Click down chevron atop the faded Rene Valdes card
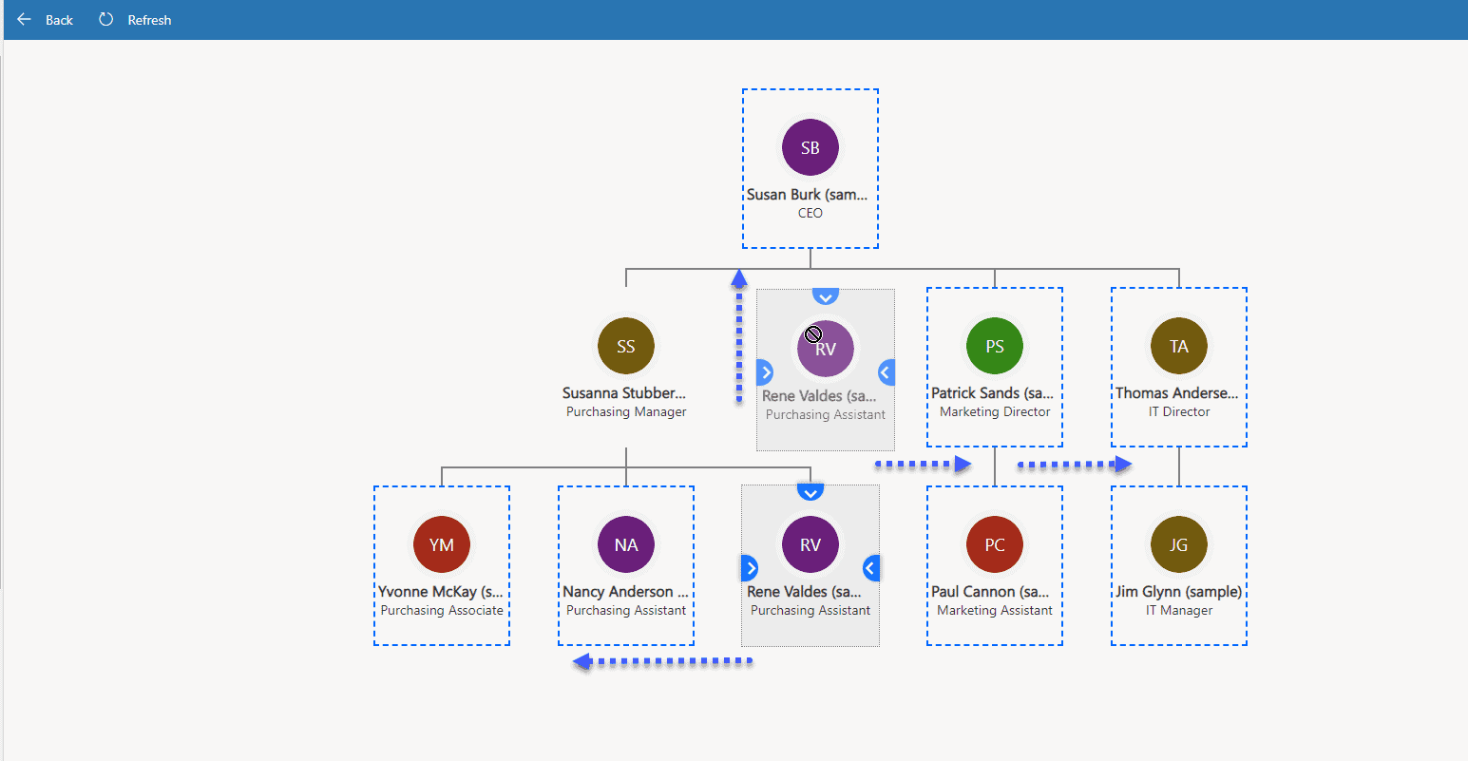This screenshot has width=1468, height=761. [826, 296]
